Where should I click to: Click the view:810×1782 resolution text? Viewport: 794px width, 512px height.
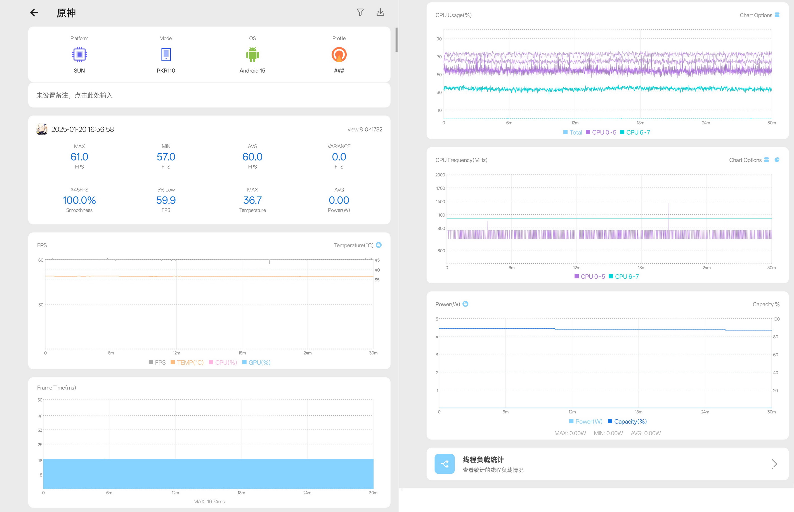[365, 129]
